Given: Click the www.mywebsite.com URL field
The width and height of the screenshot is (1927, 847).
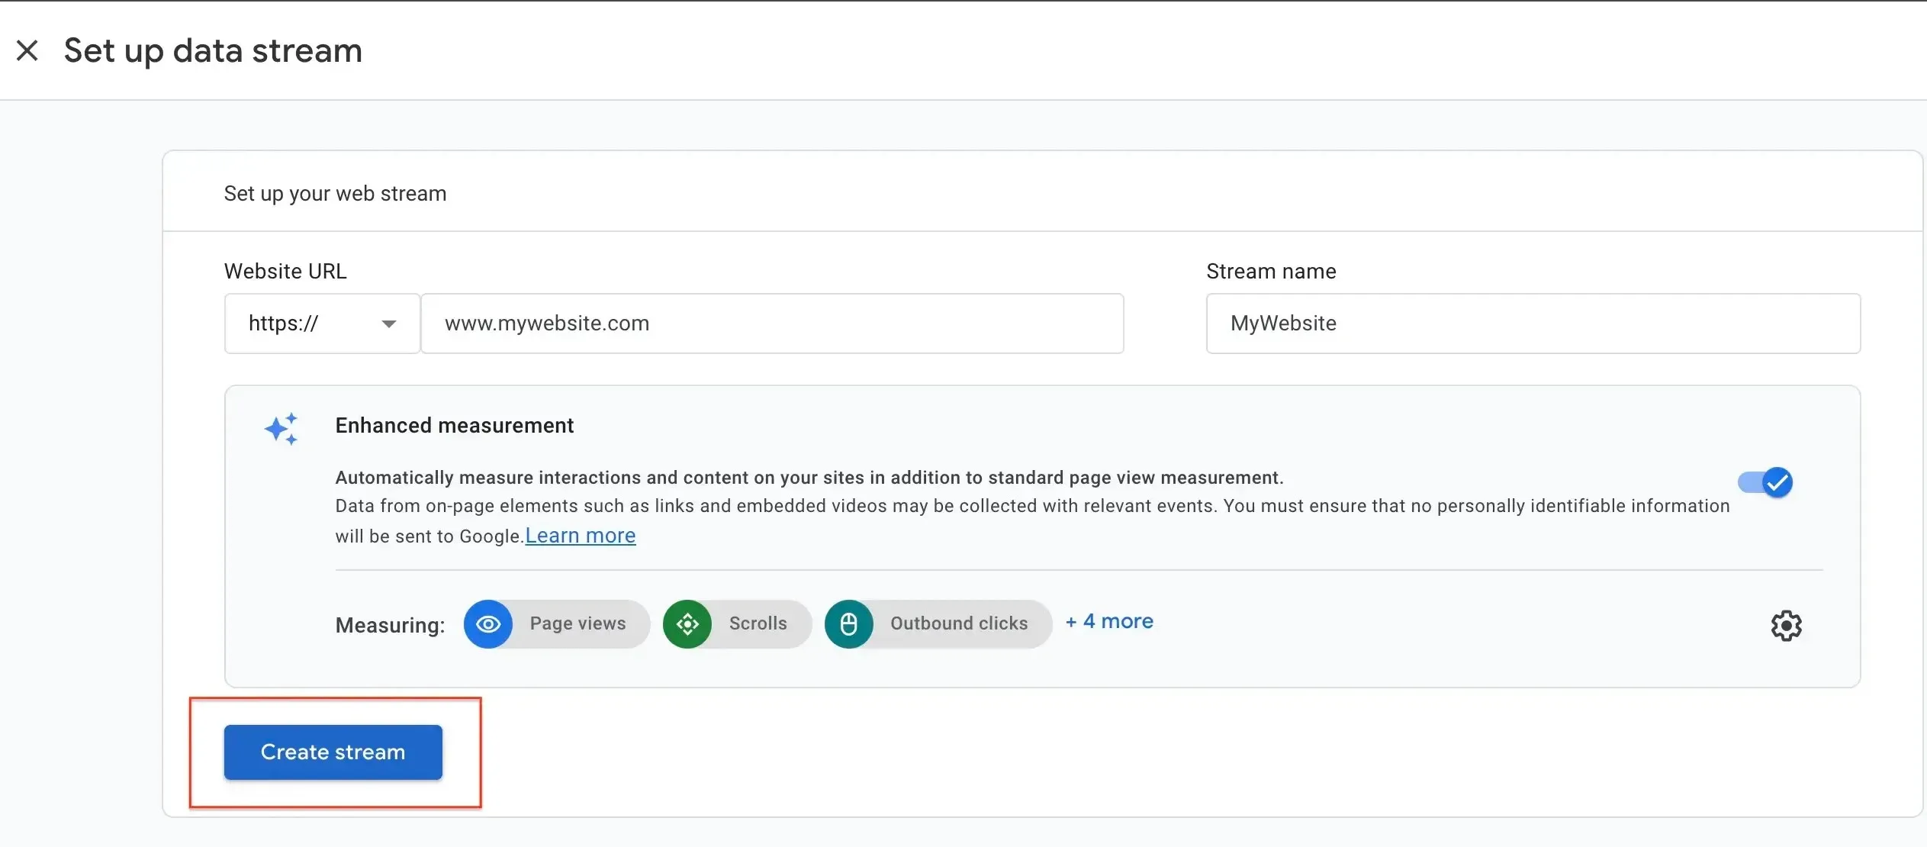Looking at the screenshot, I should tap(773, 324).
